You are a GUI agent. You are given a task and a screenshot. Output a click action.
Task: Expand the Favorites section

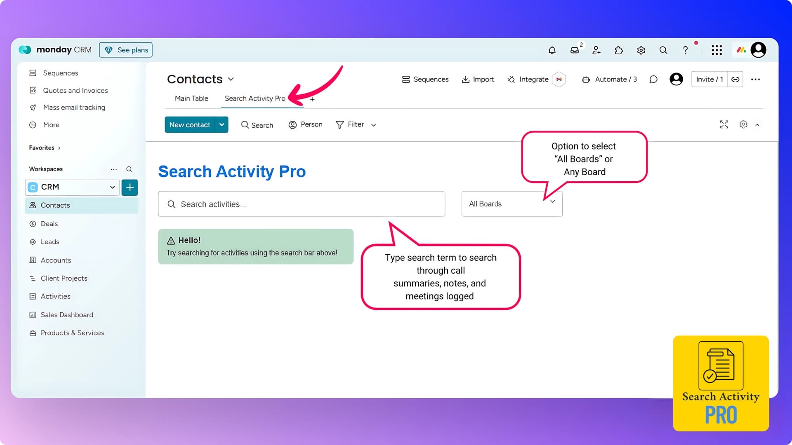45,148
